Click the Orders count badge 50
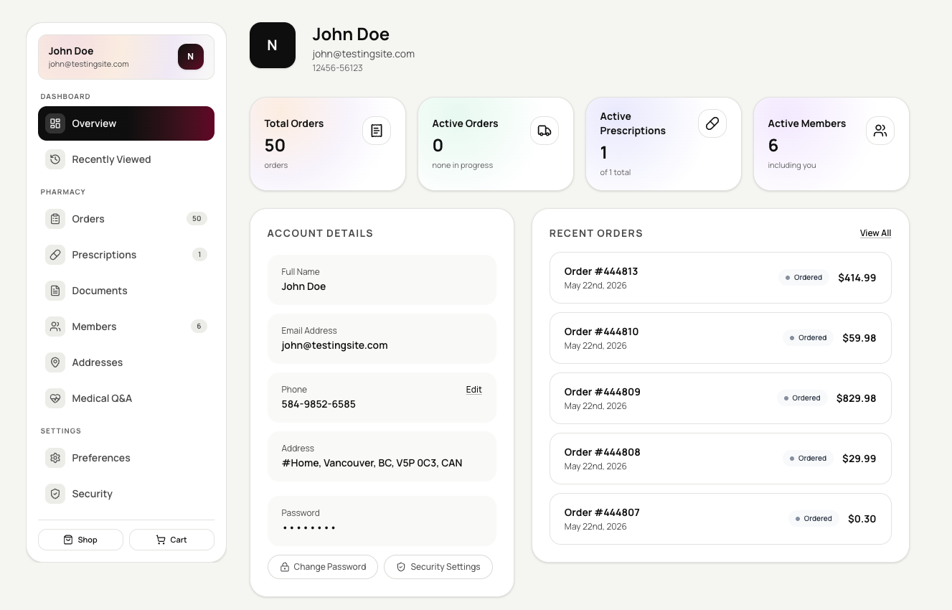 tap(197, 219)
